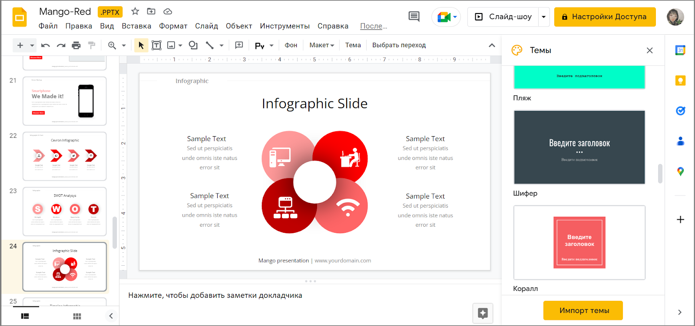Open the Вставка menu

(136, 26)
